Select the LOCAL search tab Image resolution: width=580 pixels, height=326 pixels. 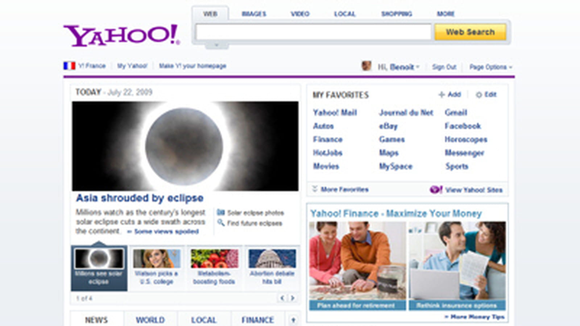[x=345, y=14]
